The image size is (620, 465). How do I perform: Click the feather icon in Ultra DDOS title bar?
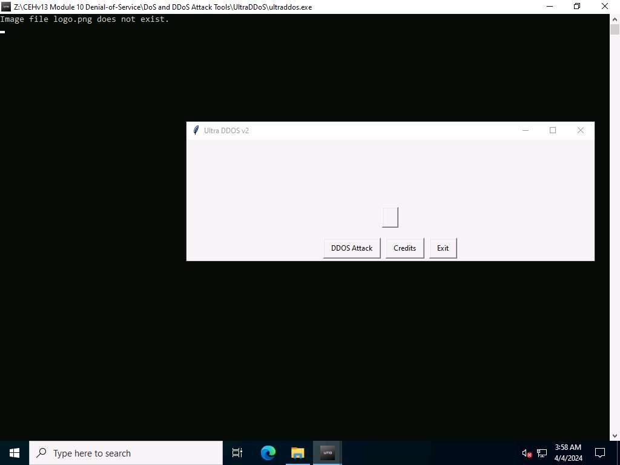click(196, 130)
